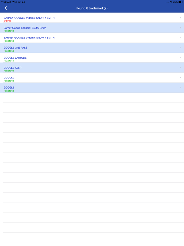Image resolution: width=184 pixels, height=246 pixels.
Task: Tap chevron on mixed-case Barney Google row
Action: click(180, 28)
